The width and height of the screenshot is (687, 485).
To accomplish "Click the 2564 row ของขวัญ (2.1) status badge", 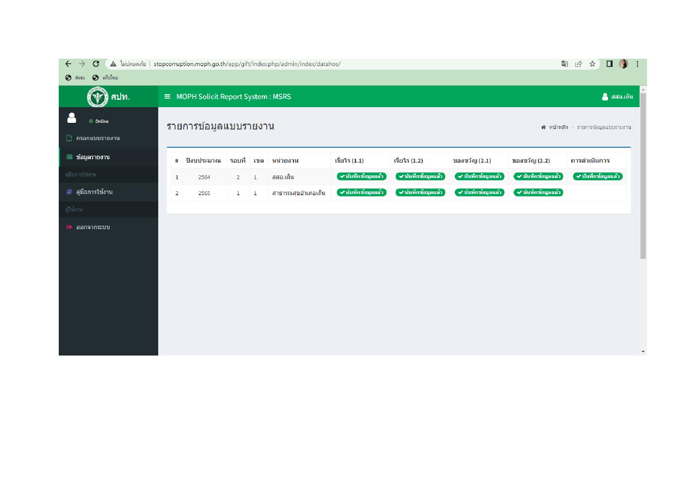I will (x=479, y=176).
